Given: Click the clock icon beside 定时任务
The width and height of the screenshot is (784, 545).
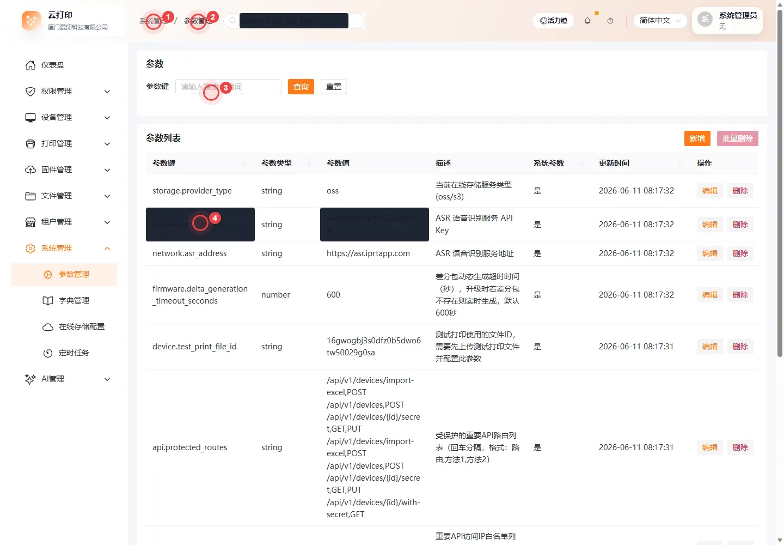Looking at the screenshot, I should (x=48, y=353).
